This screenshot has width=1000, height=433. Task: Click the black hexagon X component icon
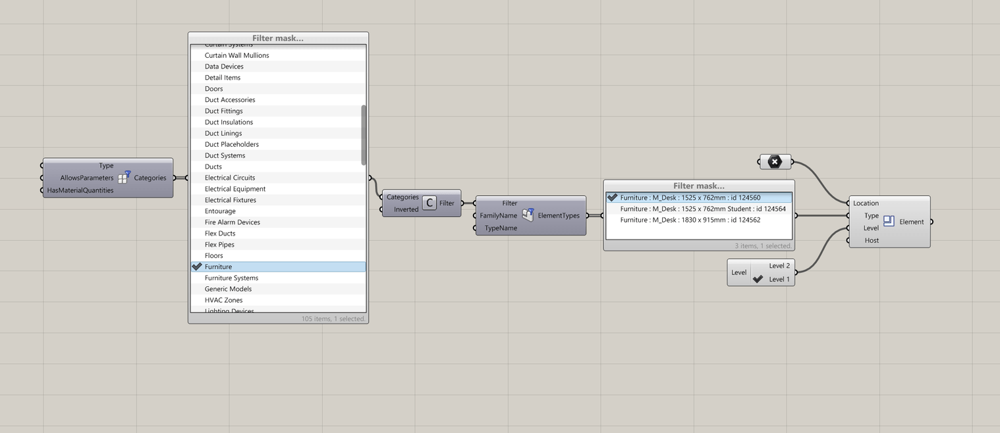click(x=775, y=161)
